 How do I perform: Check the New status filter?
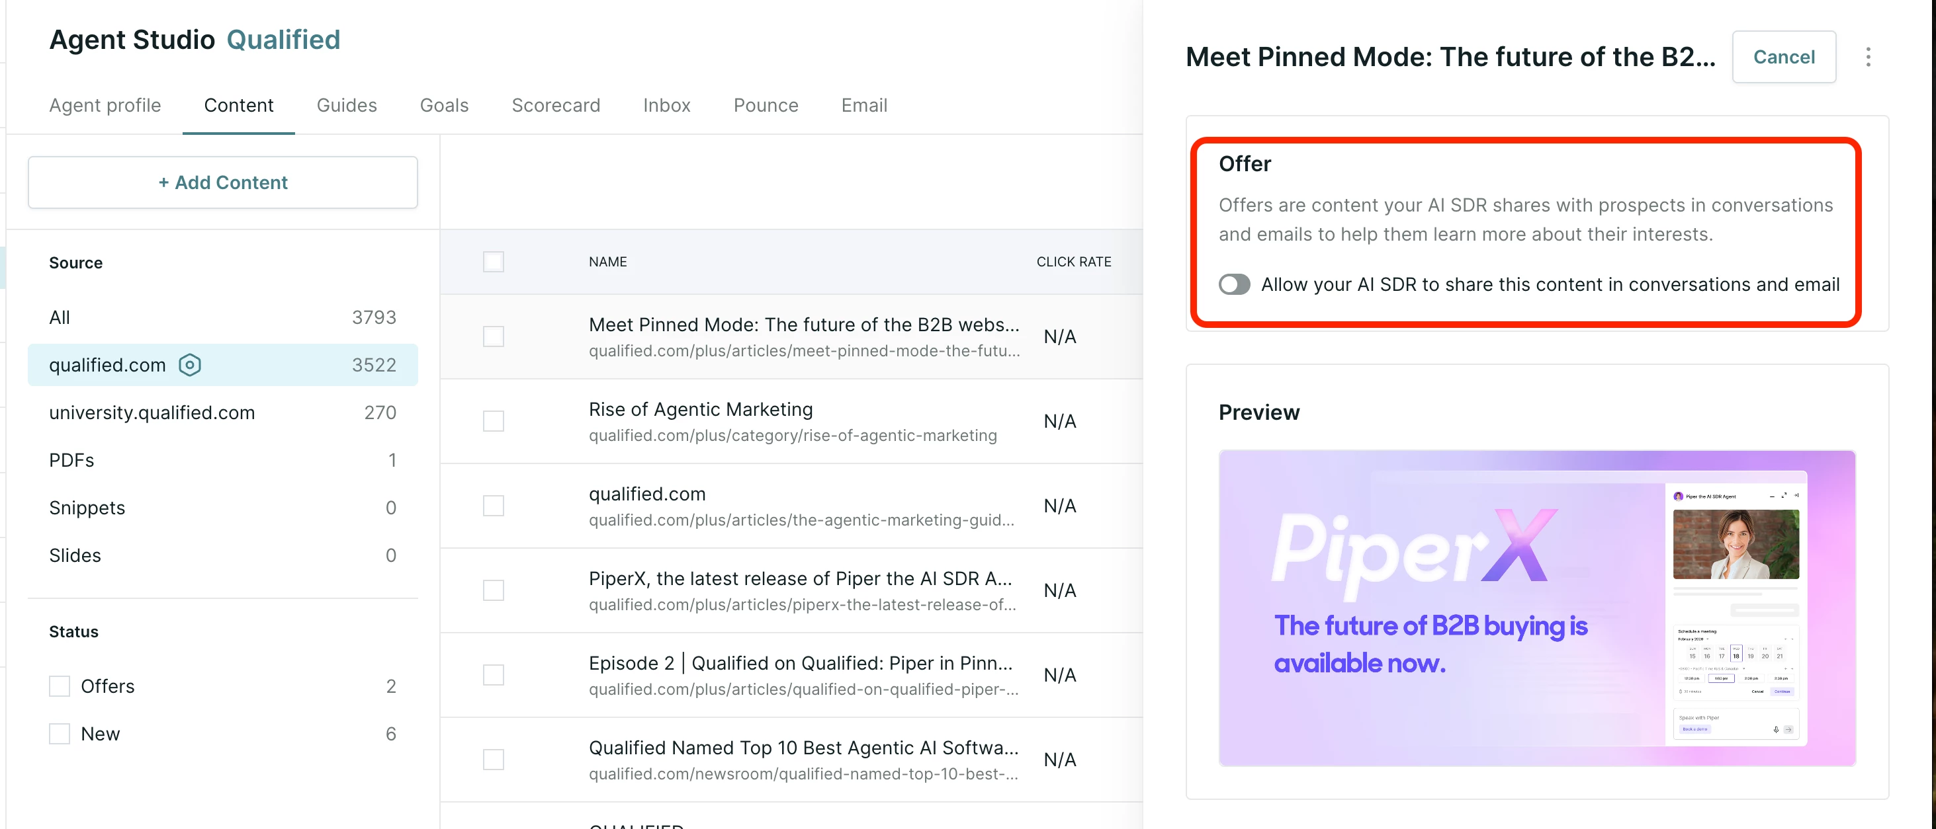tap(60, 734)
